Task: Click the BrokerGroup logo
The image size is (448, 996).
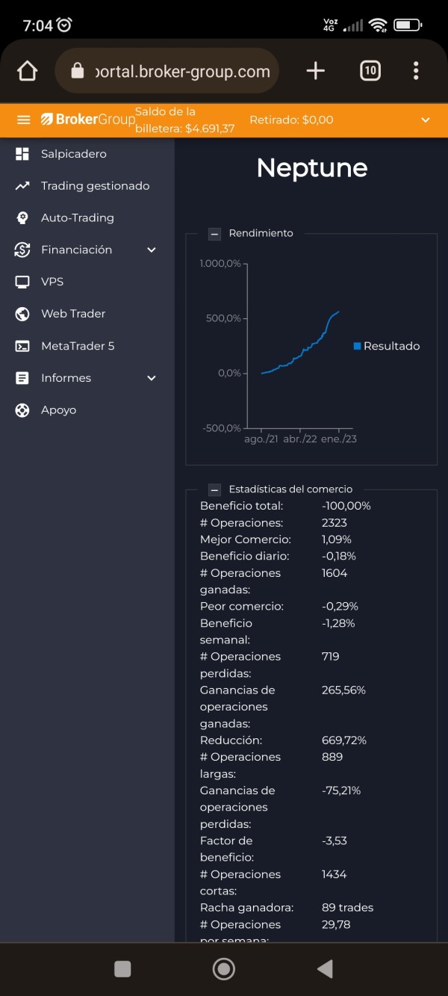Action: (x=87, y=120)
